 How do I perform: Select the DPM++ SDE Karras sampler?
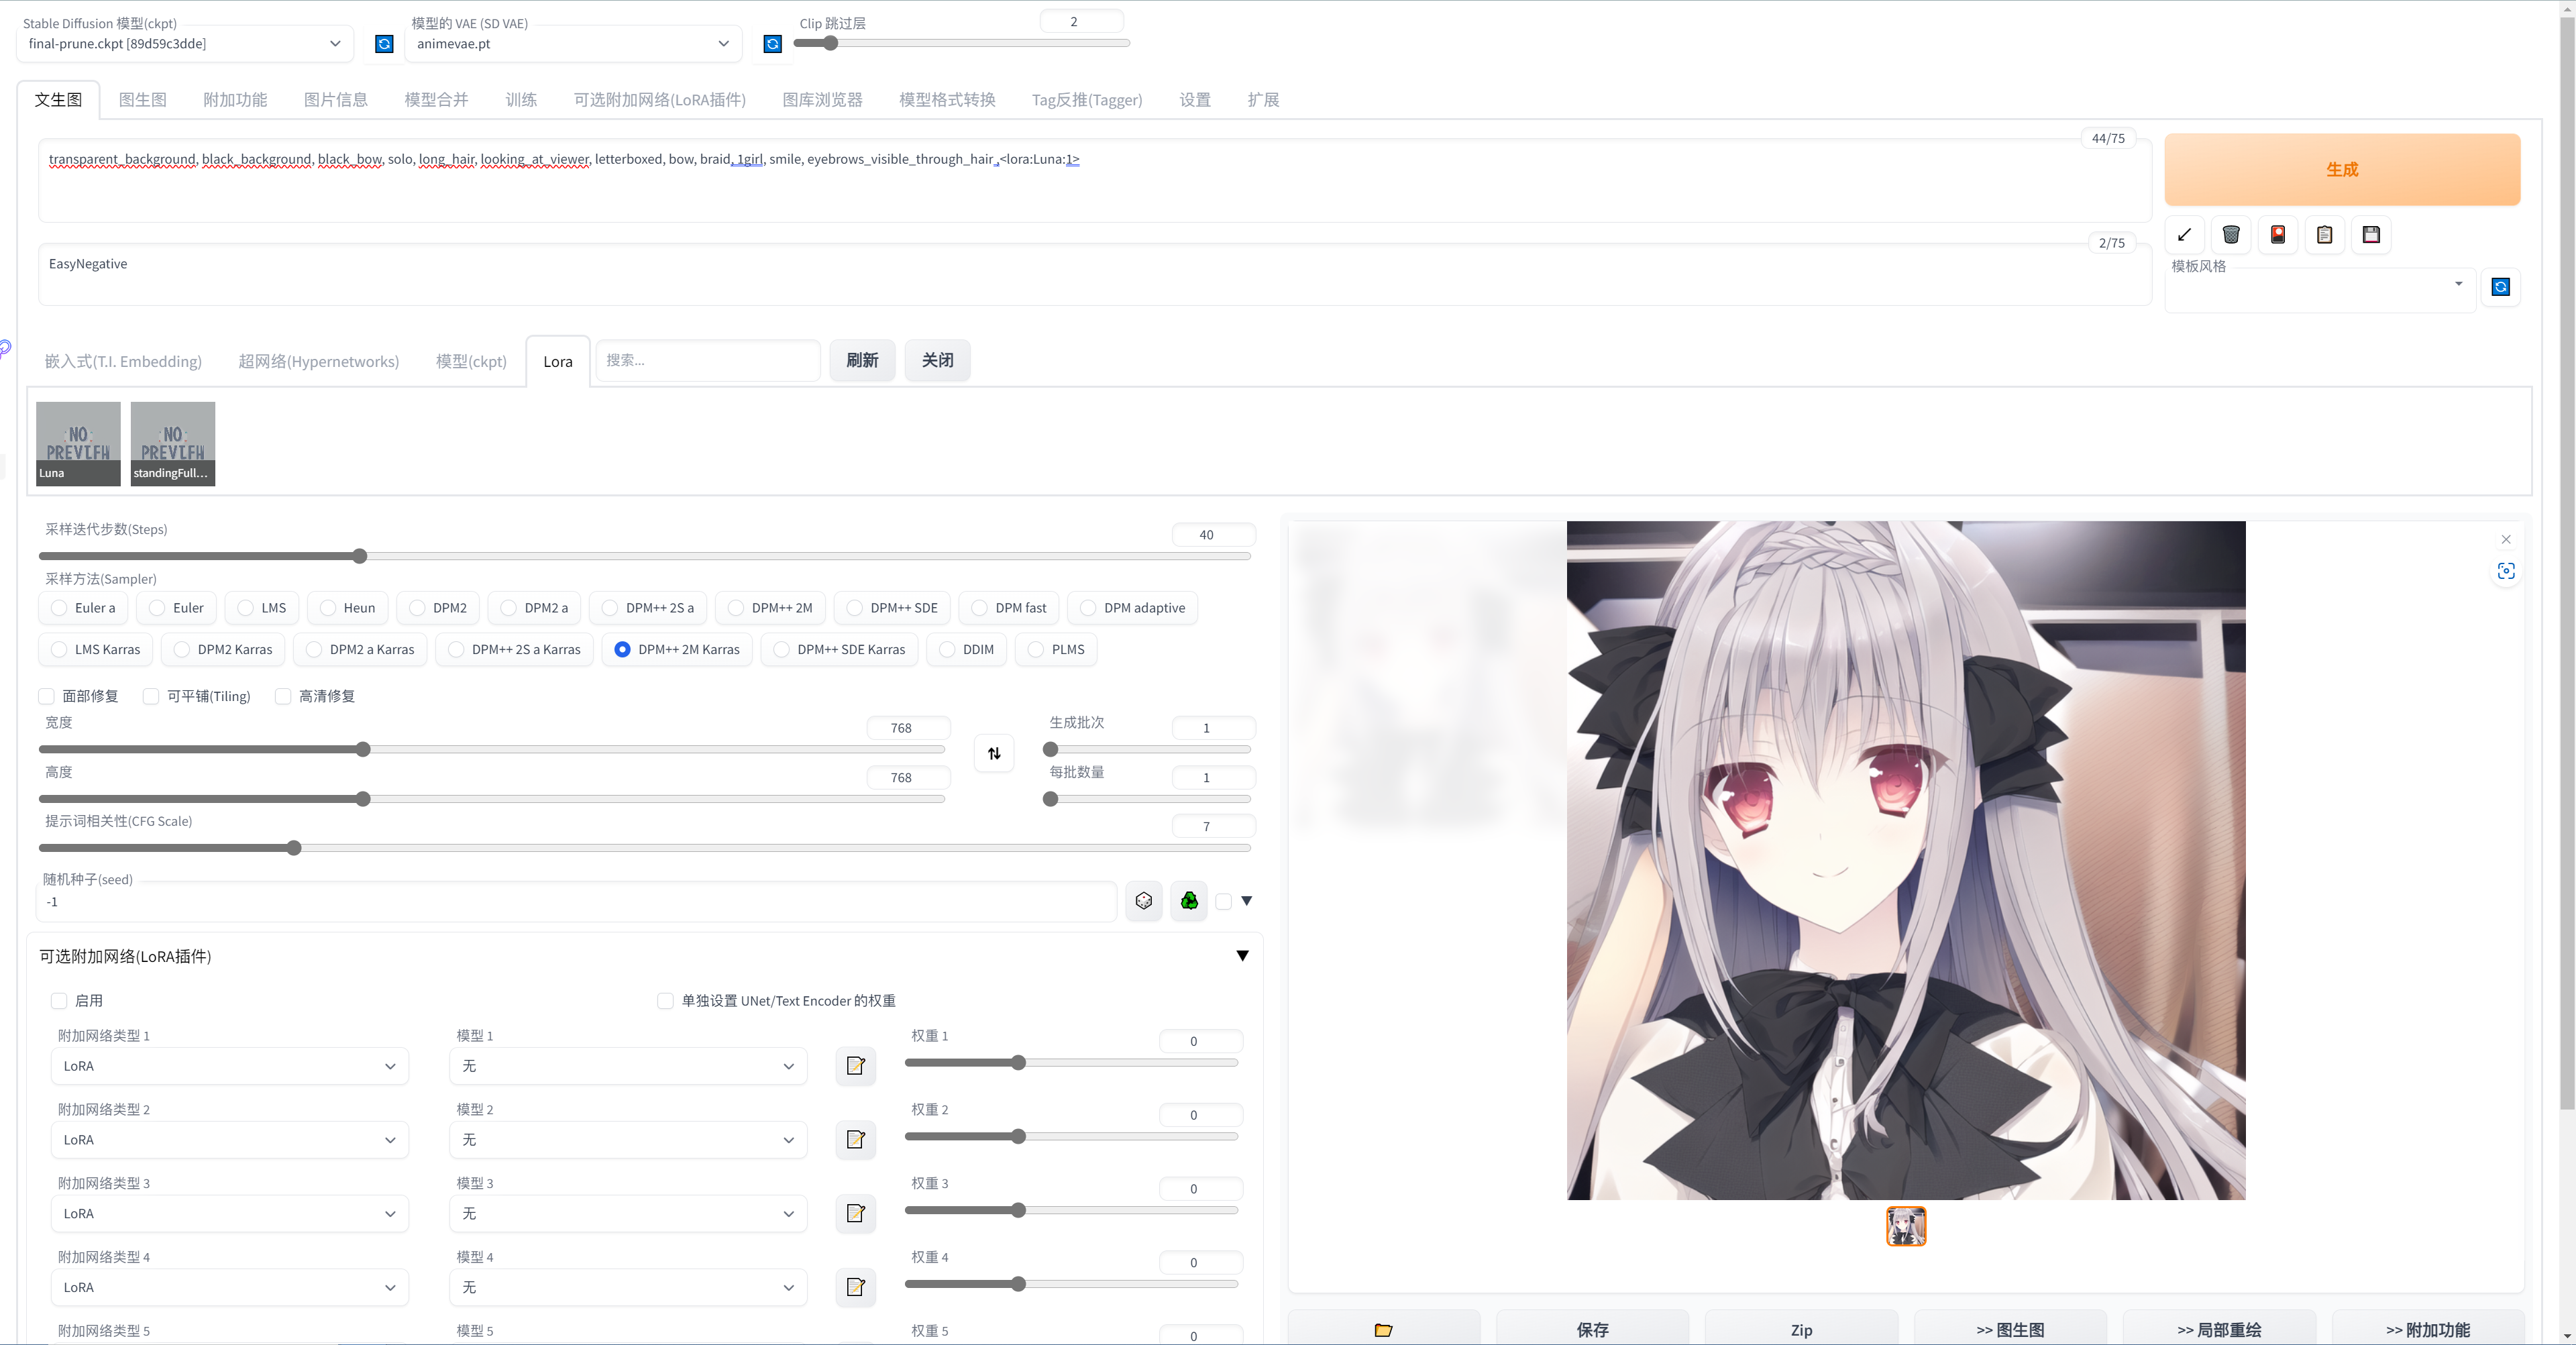[x=840, y=650]
